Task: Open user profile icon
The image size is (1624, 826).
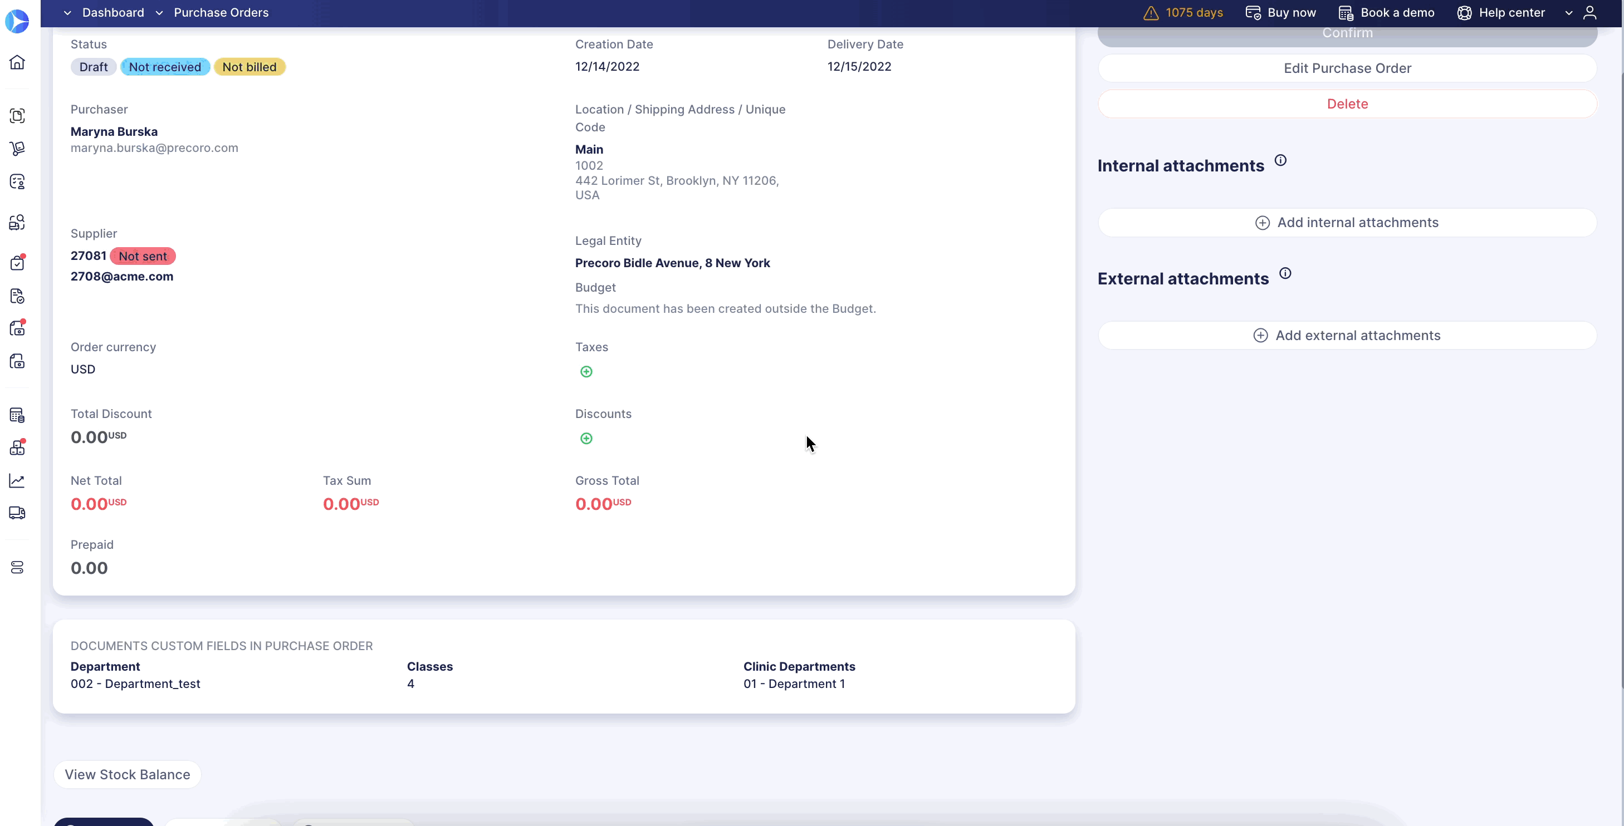Action: pos(1590,13)
